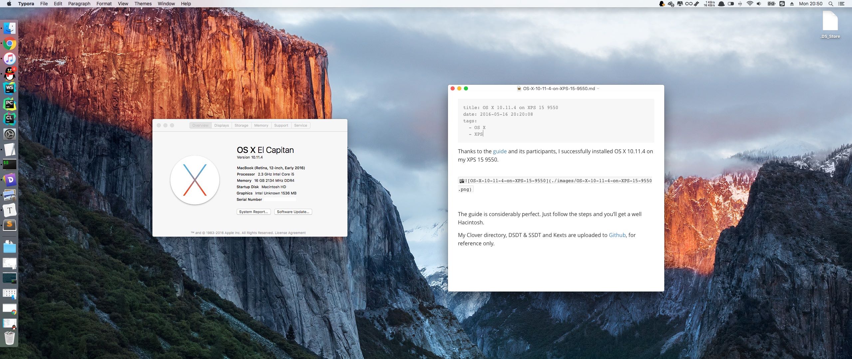Click the Bluetooth menu bar icon
852x359 pixels.
(x=740, y=4)
